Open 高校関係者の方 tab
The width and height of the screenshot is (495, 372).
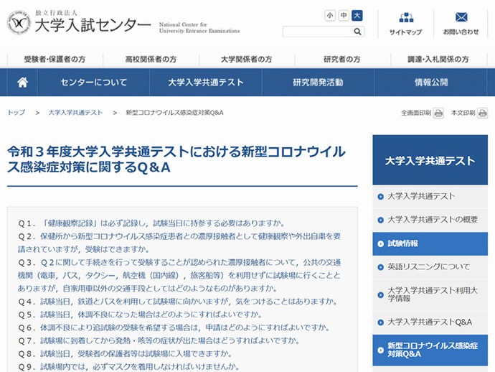coord(151,59)
